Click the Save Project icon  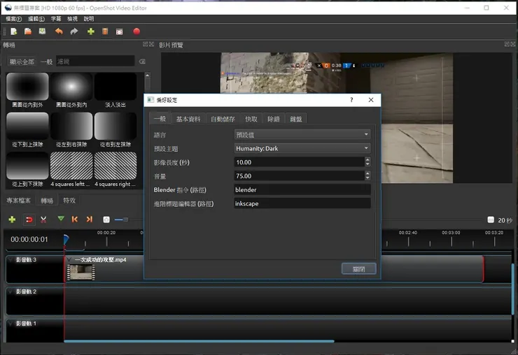point(42,31)
